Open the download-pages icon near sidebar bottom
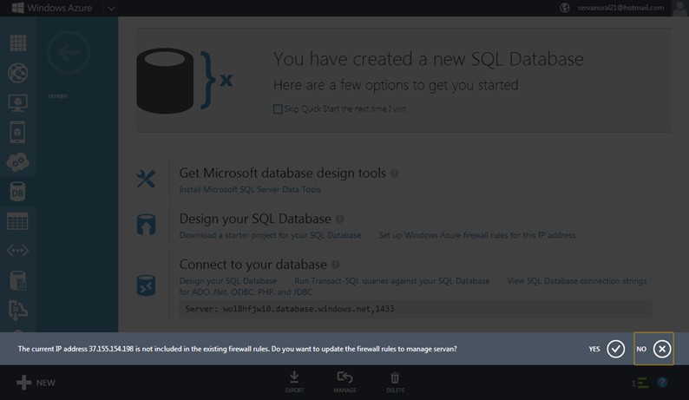This screenshot has width=689, height=400. pyautogui.click(x=17, y=311)
